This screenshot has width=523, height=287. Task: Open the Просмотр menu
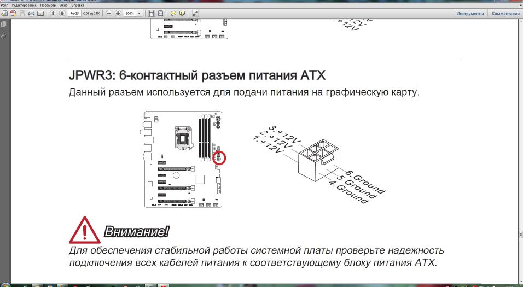(x=48, y=5)
